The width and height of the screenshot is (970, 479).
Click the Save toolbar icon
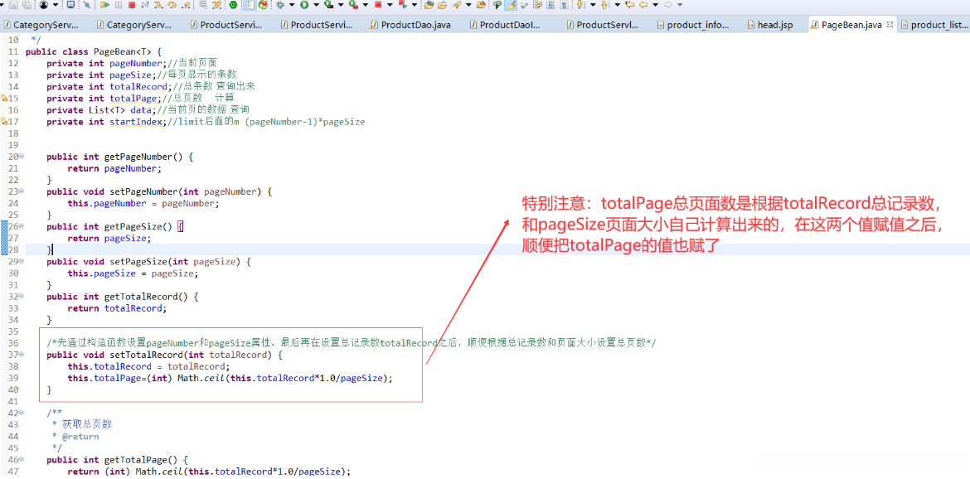(x=13, y=5)
